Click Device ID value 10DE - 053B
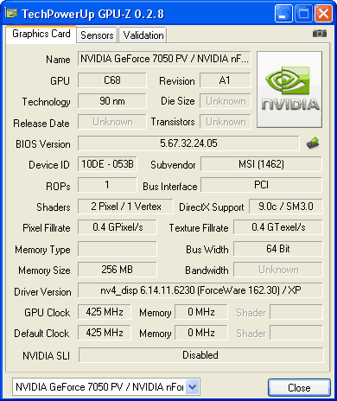Image resolution: width=337 pixels, height=401 pixels. coord(107,164)
